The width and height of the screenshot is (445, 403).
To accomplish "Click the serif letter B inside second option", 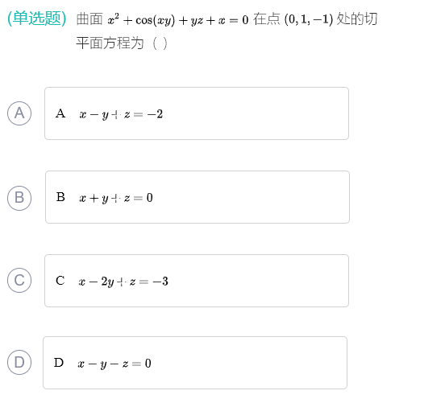I will [60, 197].
